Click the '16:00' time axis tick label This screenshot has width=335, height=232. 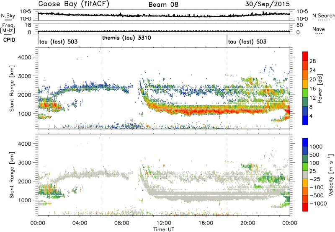pos(206,223)
